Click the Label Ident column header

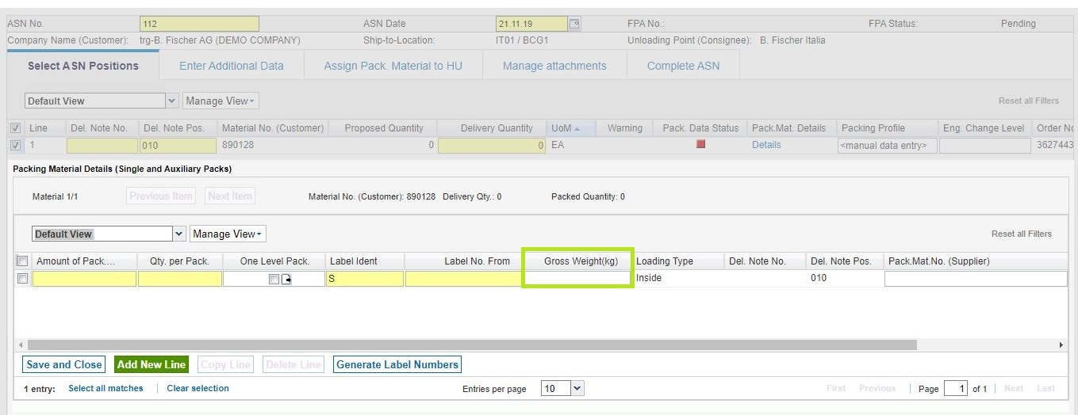[x=354, y=261]
